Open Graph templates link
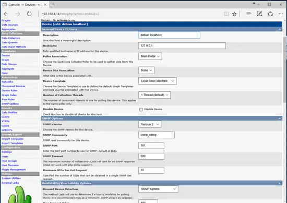 tap(5, 60)
